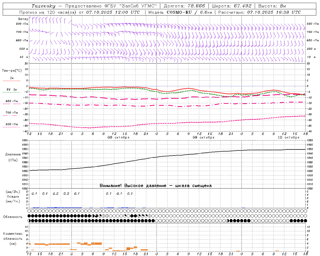Click the 1005 value at bottom left pressure axis
This screenshot has width=320, height=256.
tap(25, 188)
